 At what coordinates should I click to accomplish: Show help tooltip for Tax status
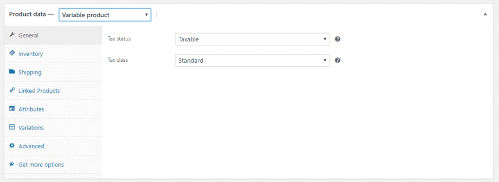[x=338, y=39]
